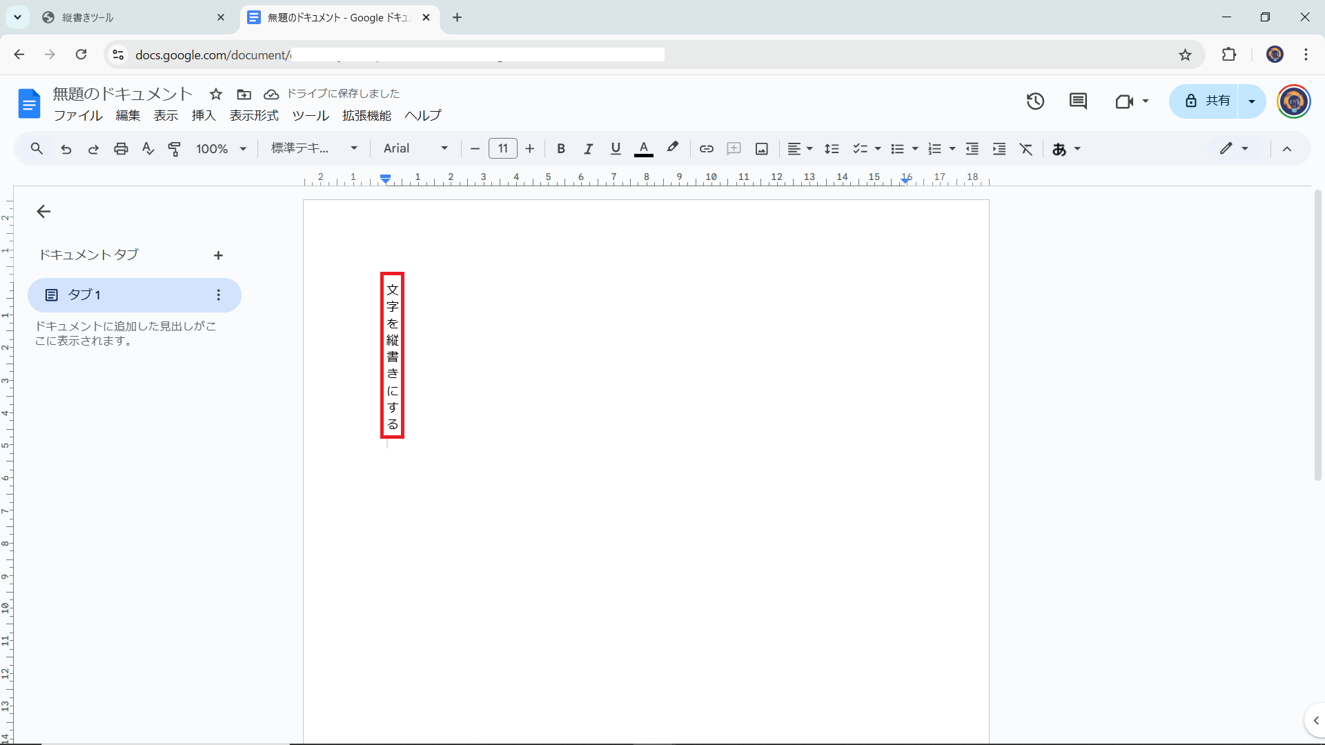This screenshot has height=745, width=1325.
Task: Insert an image from toolbar
Action: 762,148
